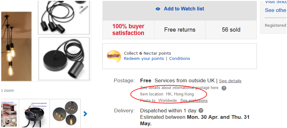The height and width of the screenshot is (128, 287).
Task: Open help icon beside international postage details
Action: pos(224,88)
